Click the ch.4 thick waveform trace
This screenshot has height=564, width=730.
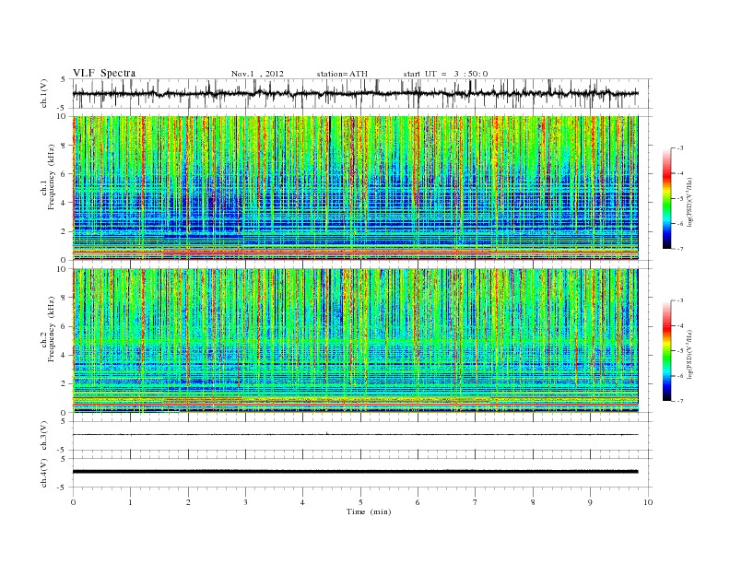(355, 472)
